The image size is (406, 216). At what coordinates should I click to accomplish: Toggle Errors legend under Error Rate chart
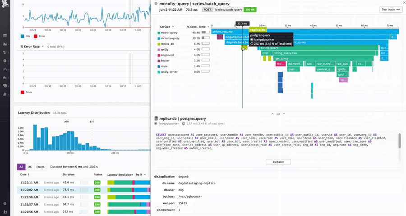coord(27,92)
